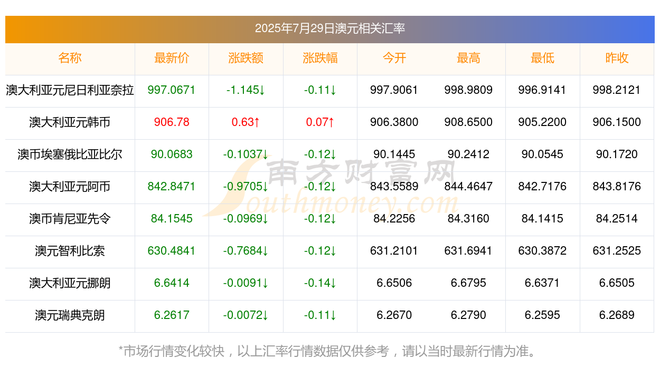Click row name 澳大利亚元阿币
The height and width of the screenshot is (368, 660).
[70, 187]
